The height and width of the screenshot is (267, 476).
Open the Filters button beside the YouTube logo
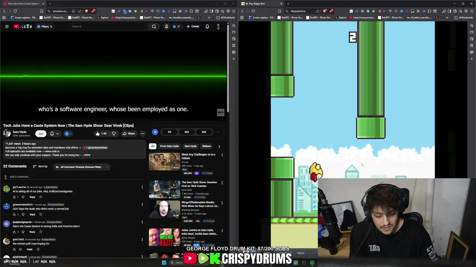click(45, 26)
